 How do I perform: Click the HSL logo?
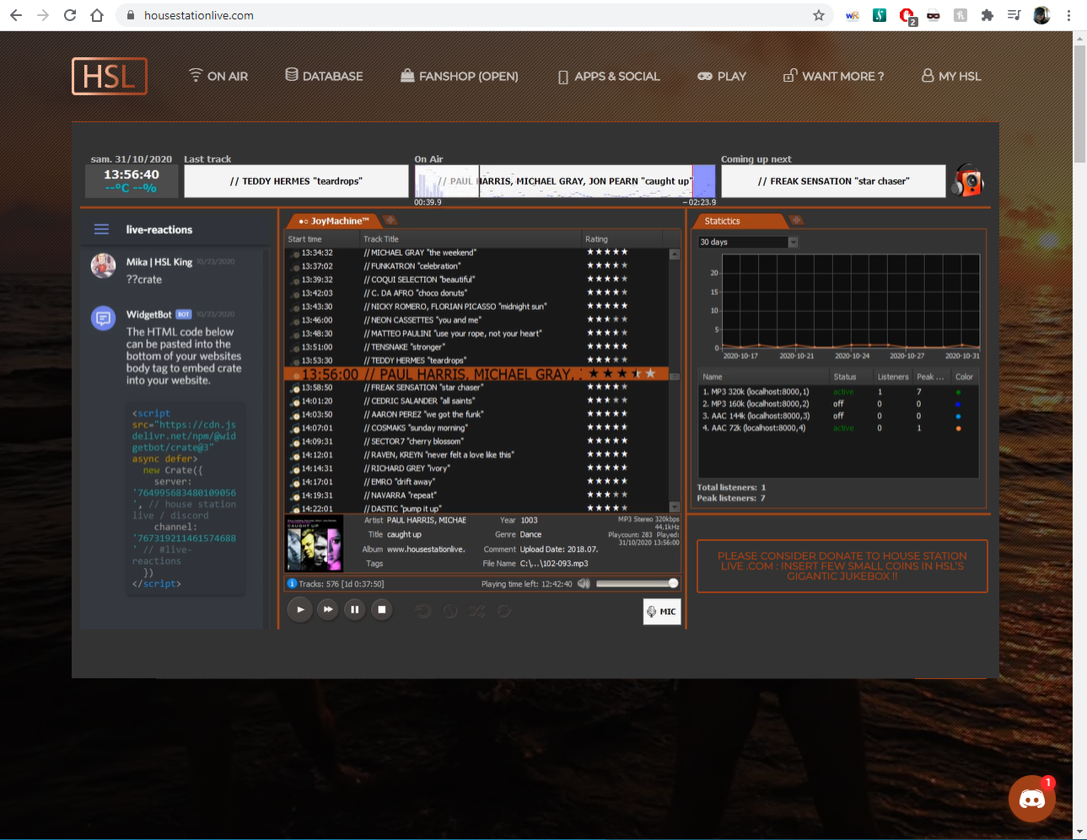click(x=110, y=77)
